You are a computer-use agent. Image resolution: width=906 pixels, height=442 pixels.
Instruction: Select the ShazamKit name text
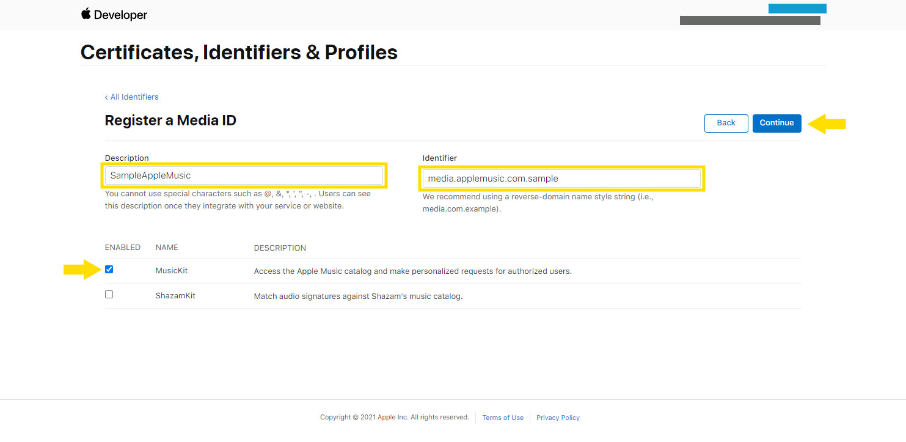[175, 296]
